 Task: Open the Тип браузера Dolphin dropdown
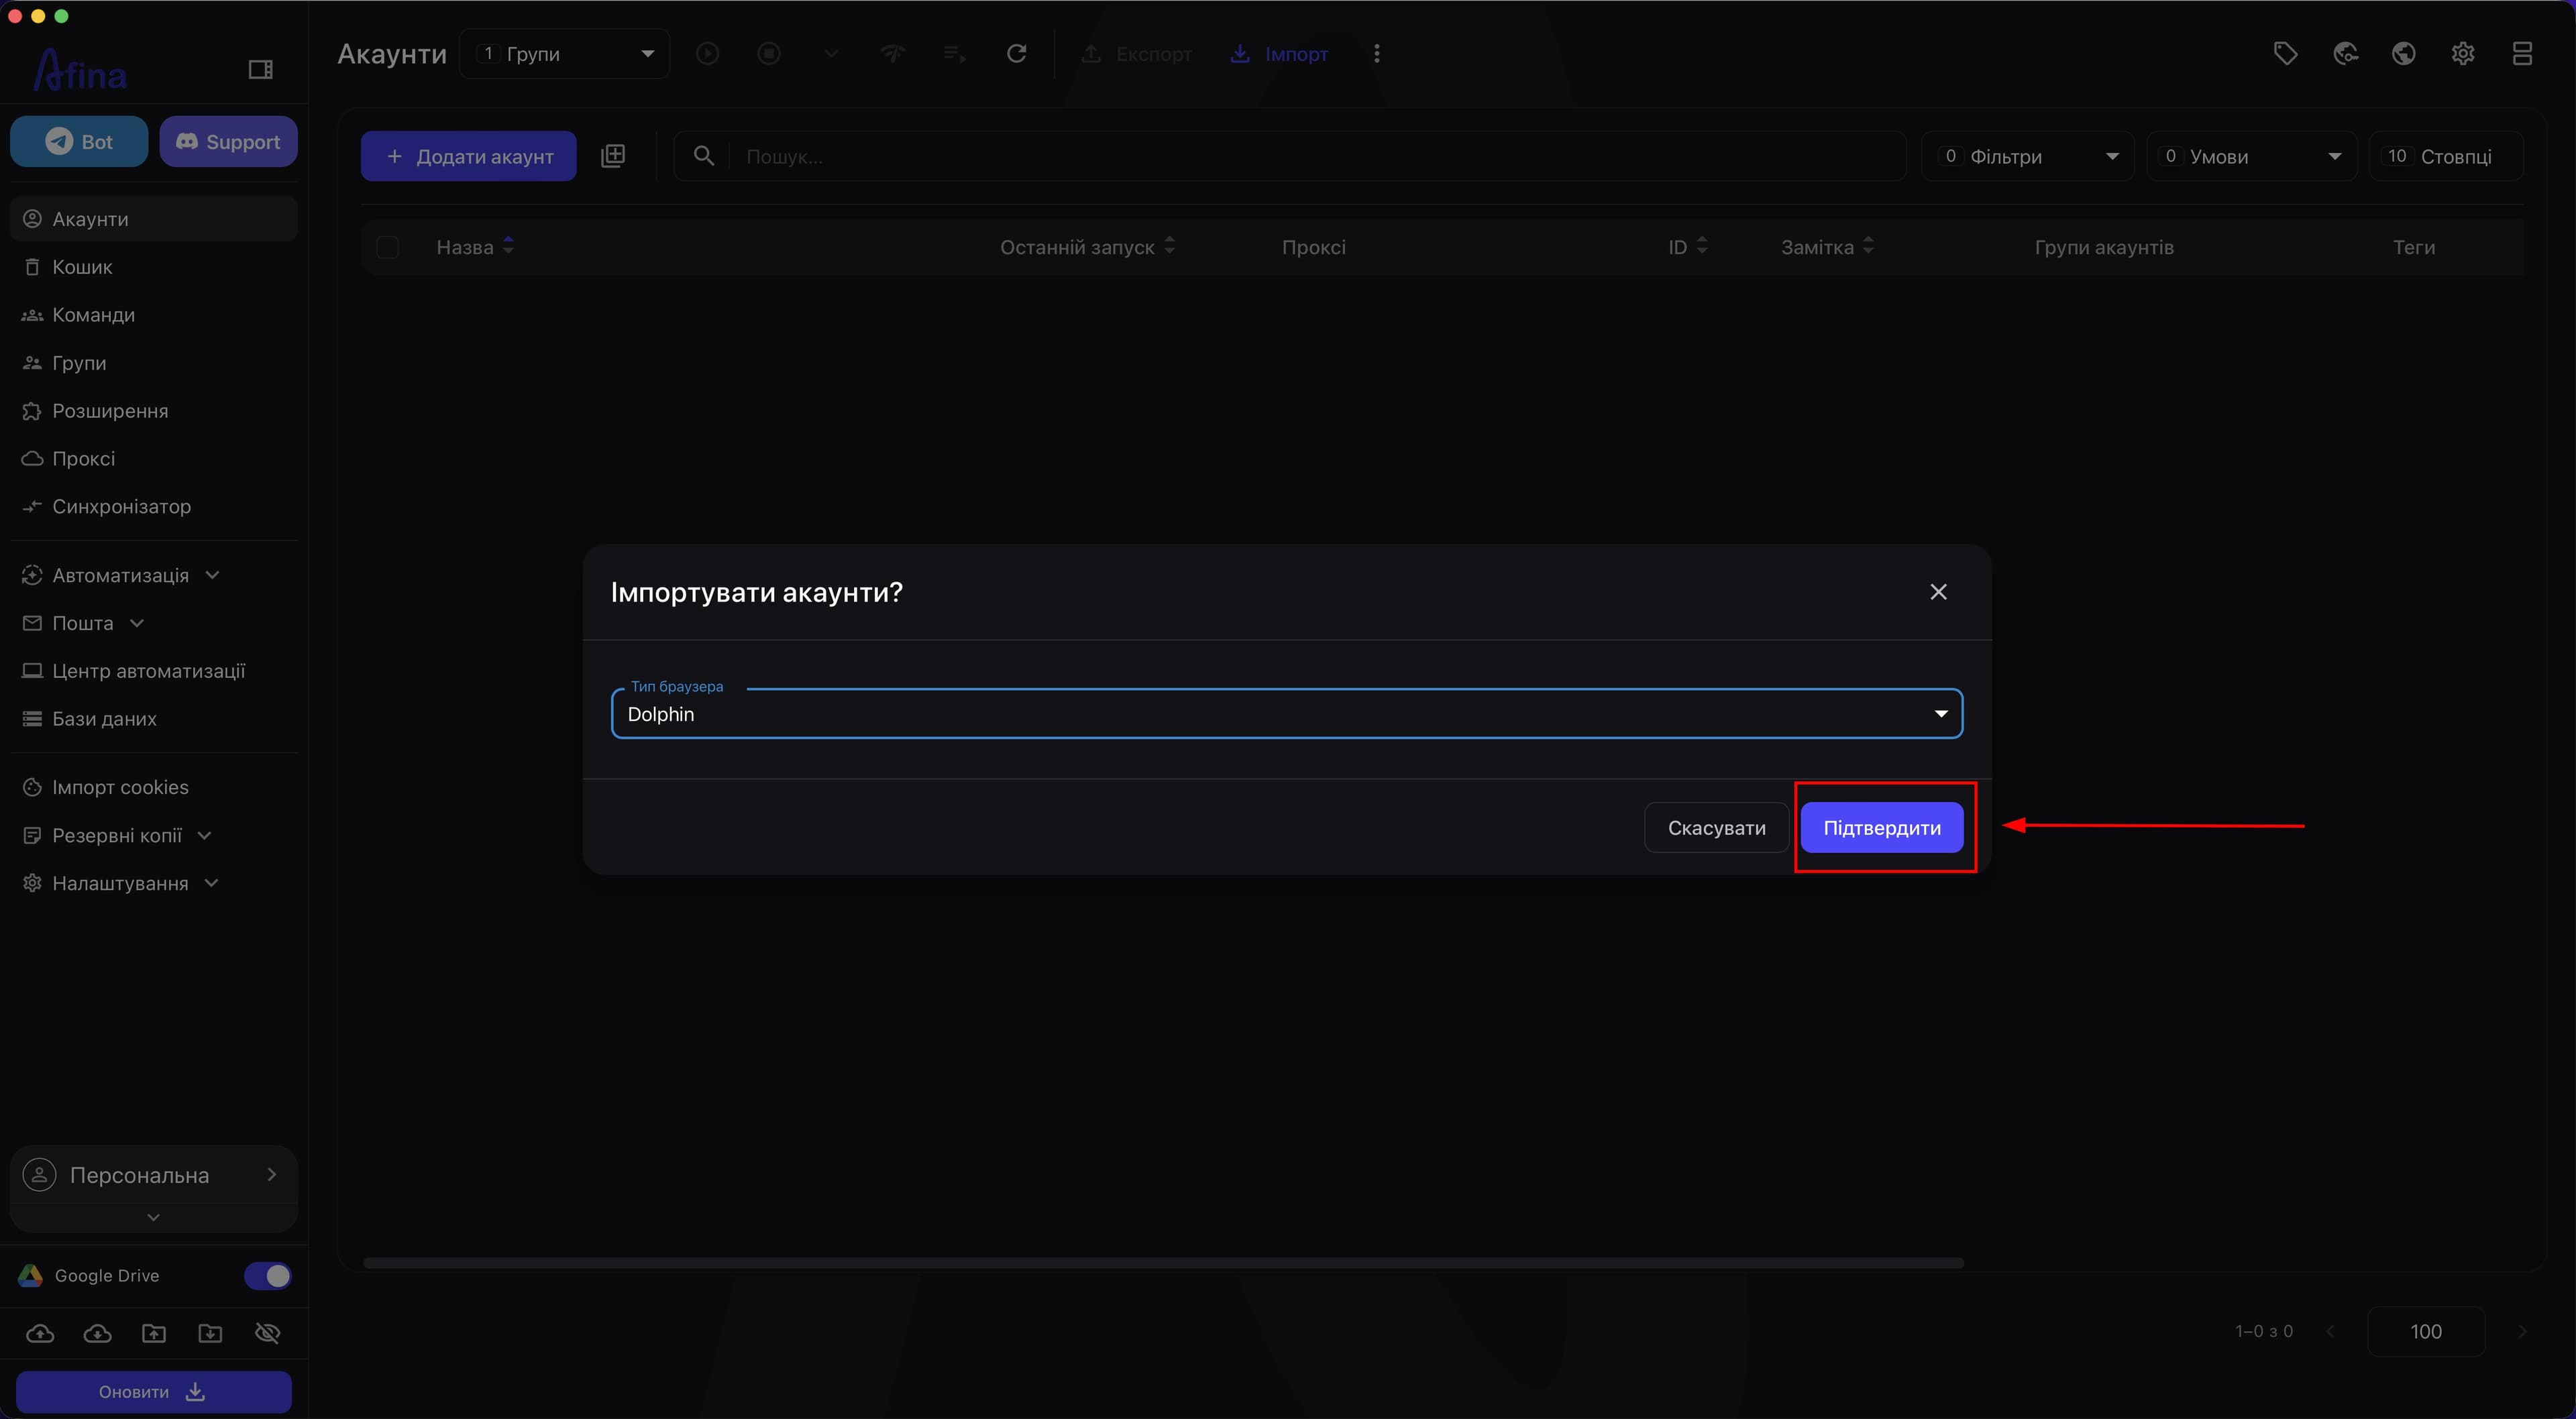coord(1287,714)
